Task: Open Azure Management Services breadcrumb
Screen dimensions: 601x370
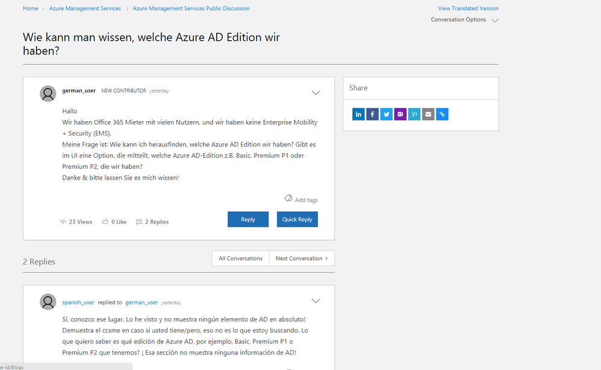Action: (85, 8)
